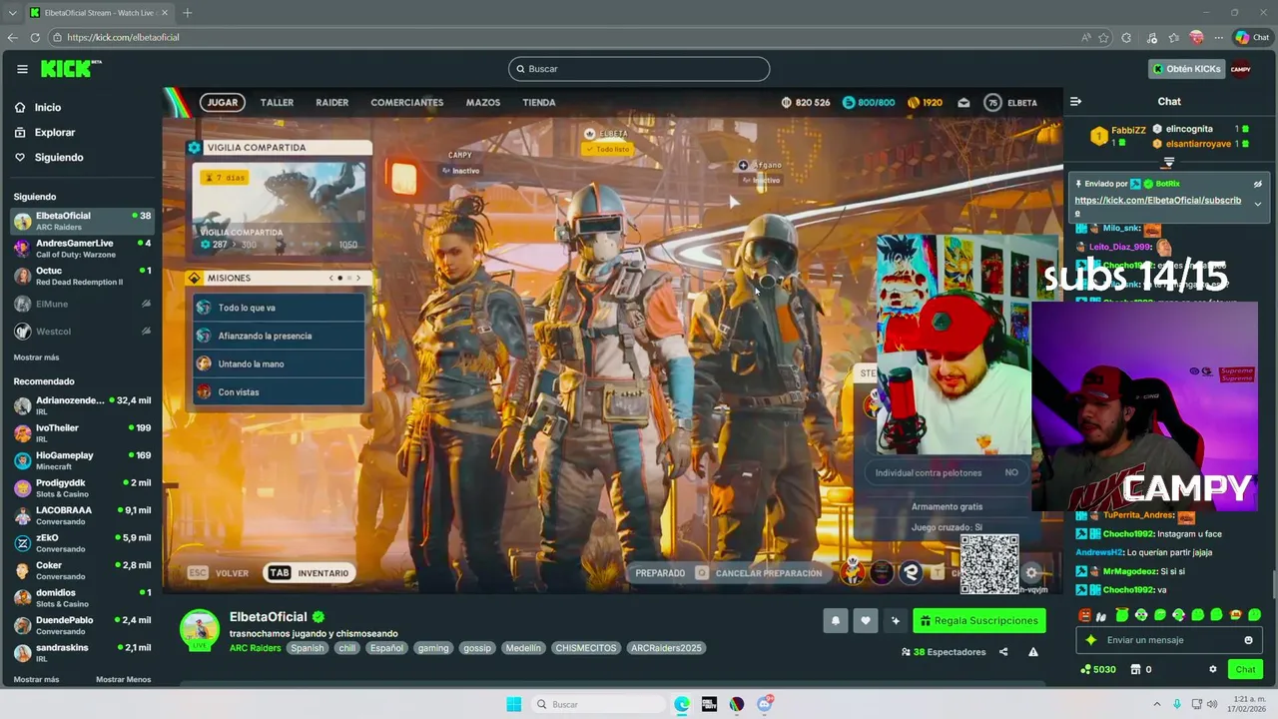Click Chocho1992 username on 'Instagram u face'
1278x719 pixels.
click(1128, 534)
